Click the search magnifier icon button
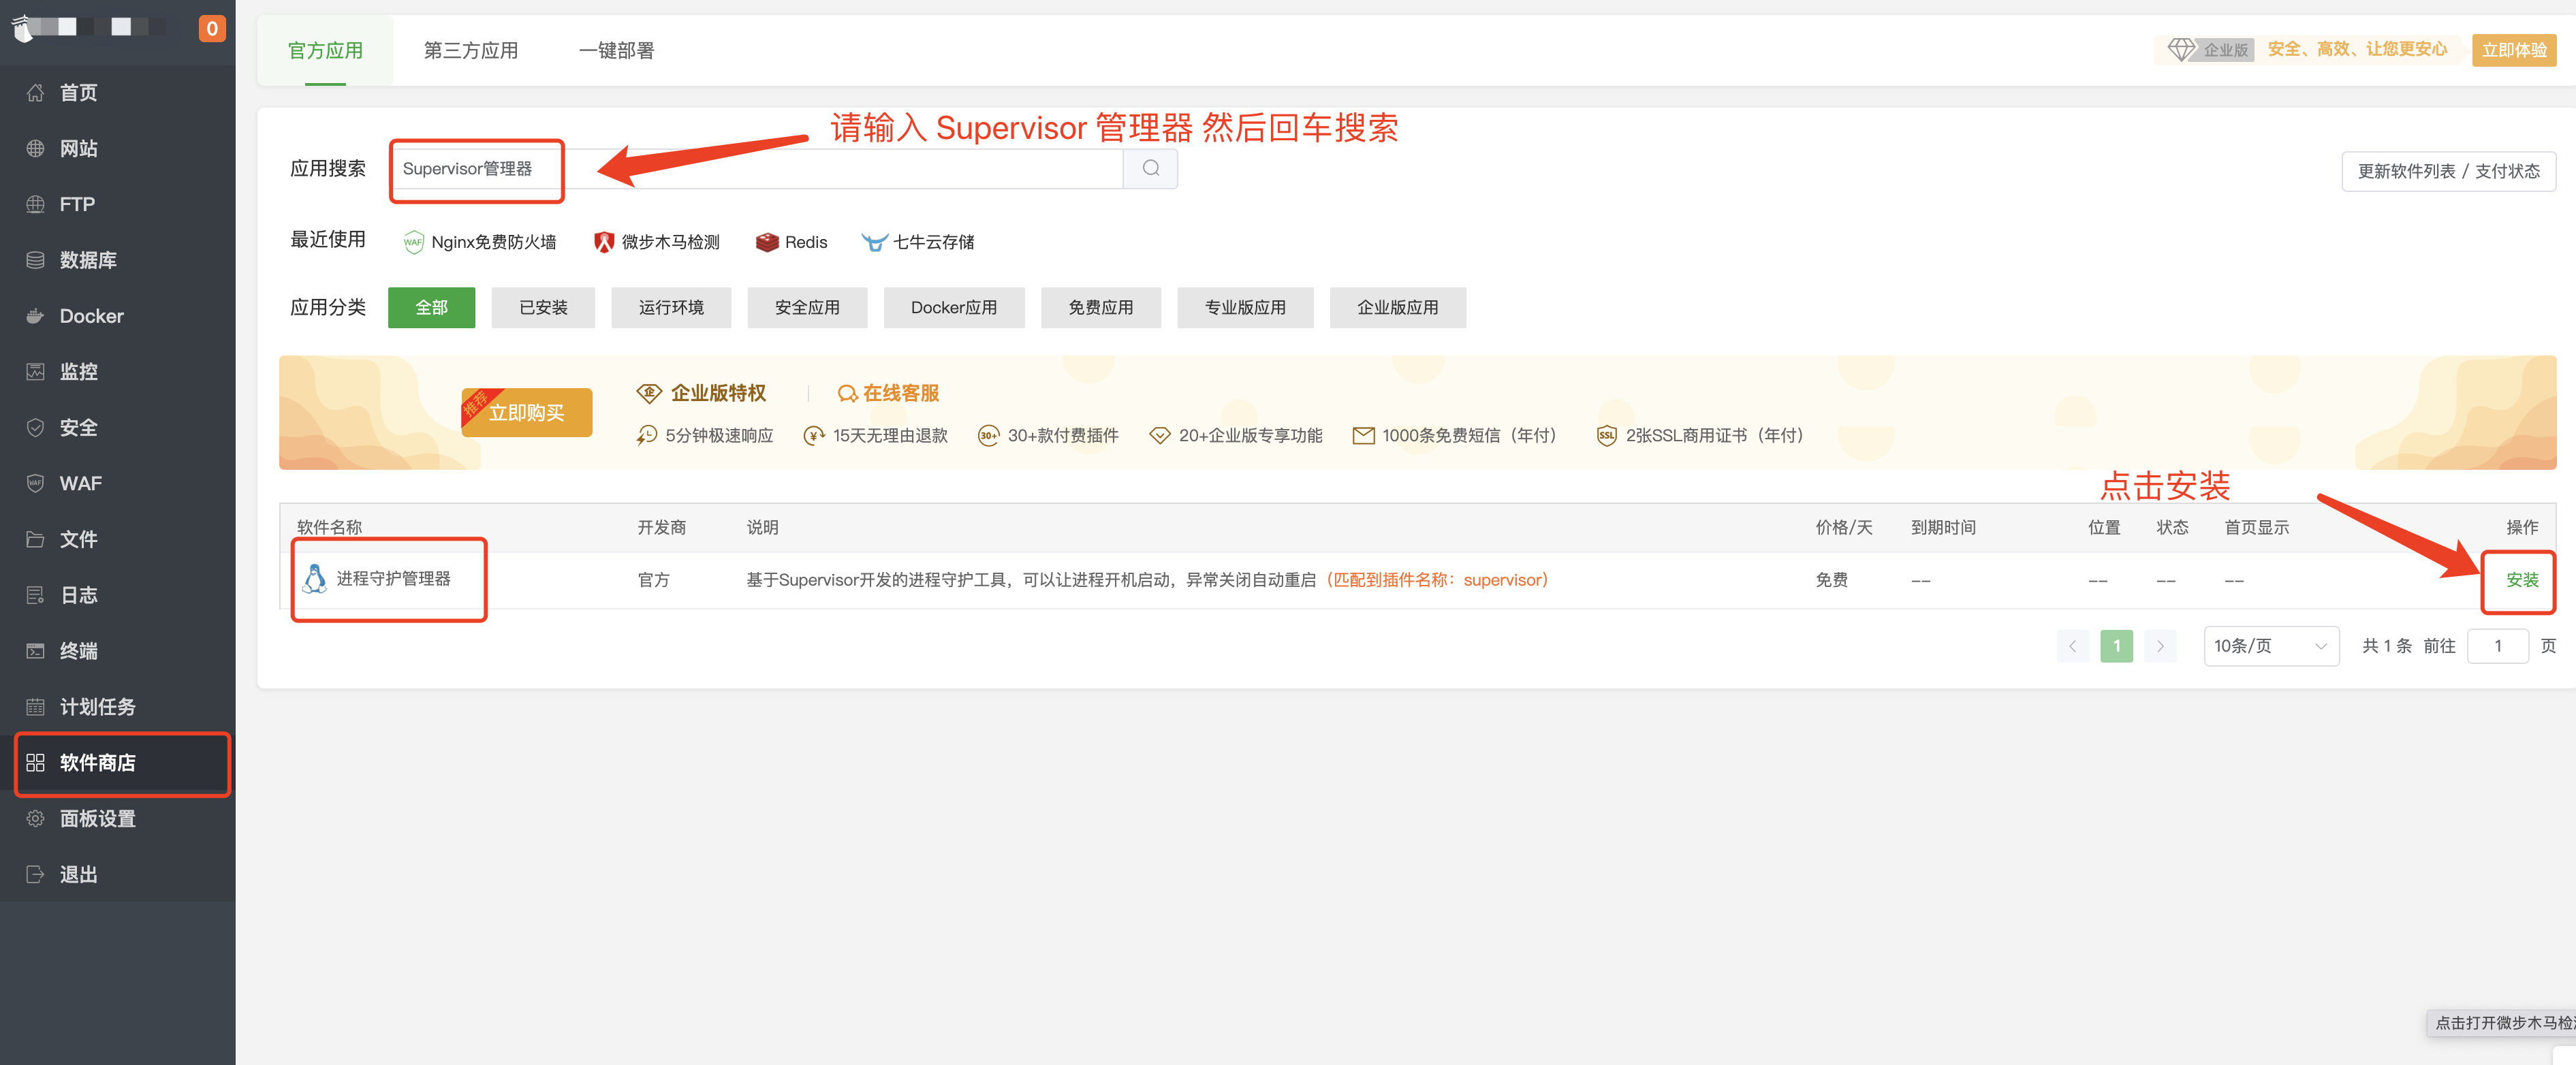 [1150, 168]
